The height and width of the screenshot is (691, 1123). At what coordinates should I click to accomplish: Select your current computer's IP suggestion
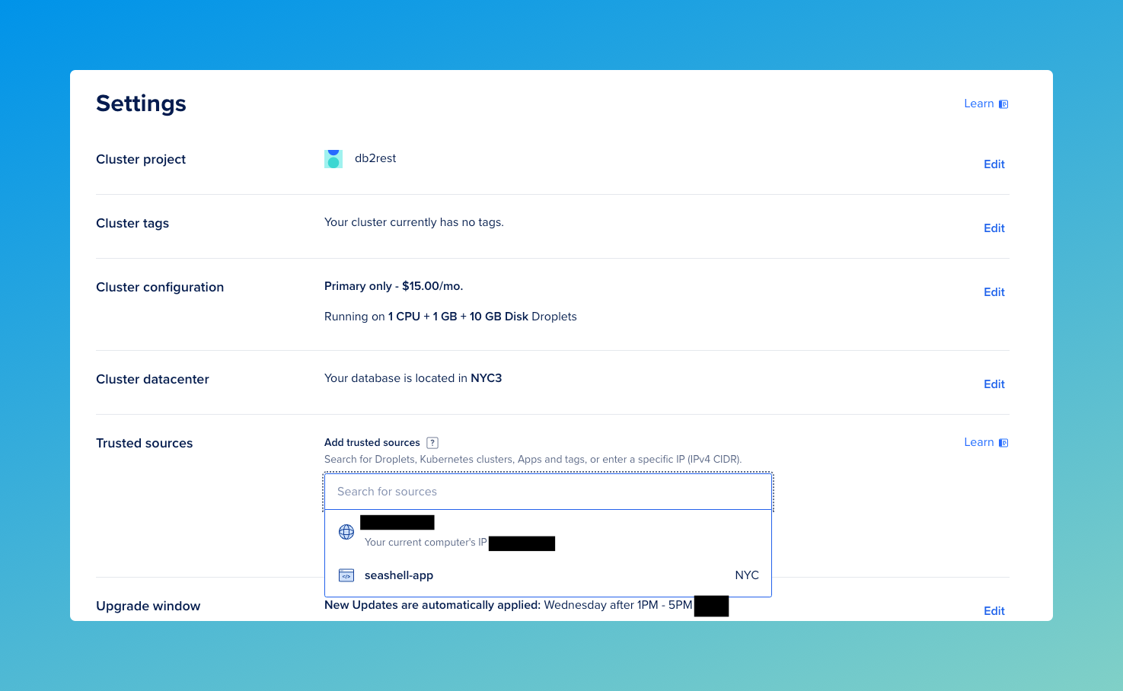tap(457, 532)
